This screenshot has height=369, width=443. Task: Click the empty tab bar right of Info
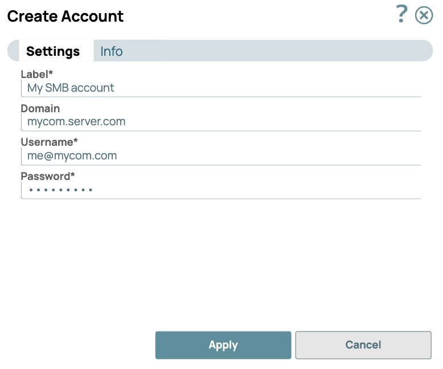(x=279, y=51)
